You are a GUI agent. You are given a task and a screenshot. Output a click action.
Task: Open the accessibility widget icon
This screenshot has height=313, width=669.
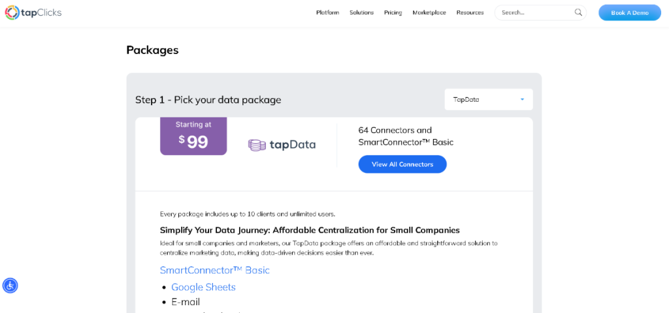point(10,286)
